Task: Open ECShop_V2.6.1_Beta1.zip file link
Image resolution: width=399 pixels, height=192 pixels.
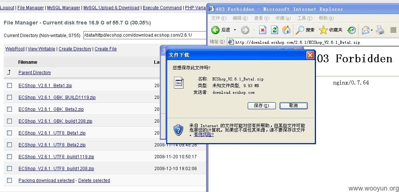Action: point(45,86)
